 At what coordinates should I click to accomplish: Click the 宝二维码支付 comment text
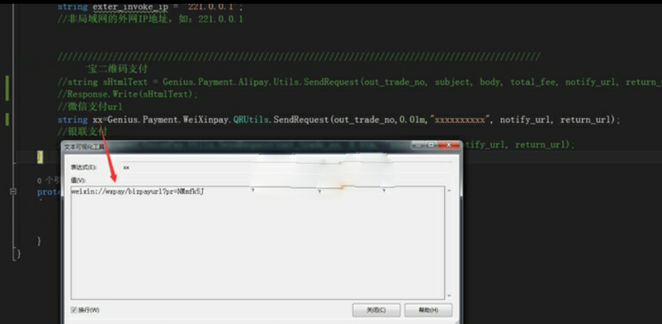click(x=116, y=69)
